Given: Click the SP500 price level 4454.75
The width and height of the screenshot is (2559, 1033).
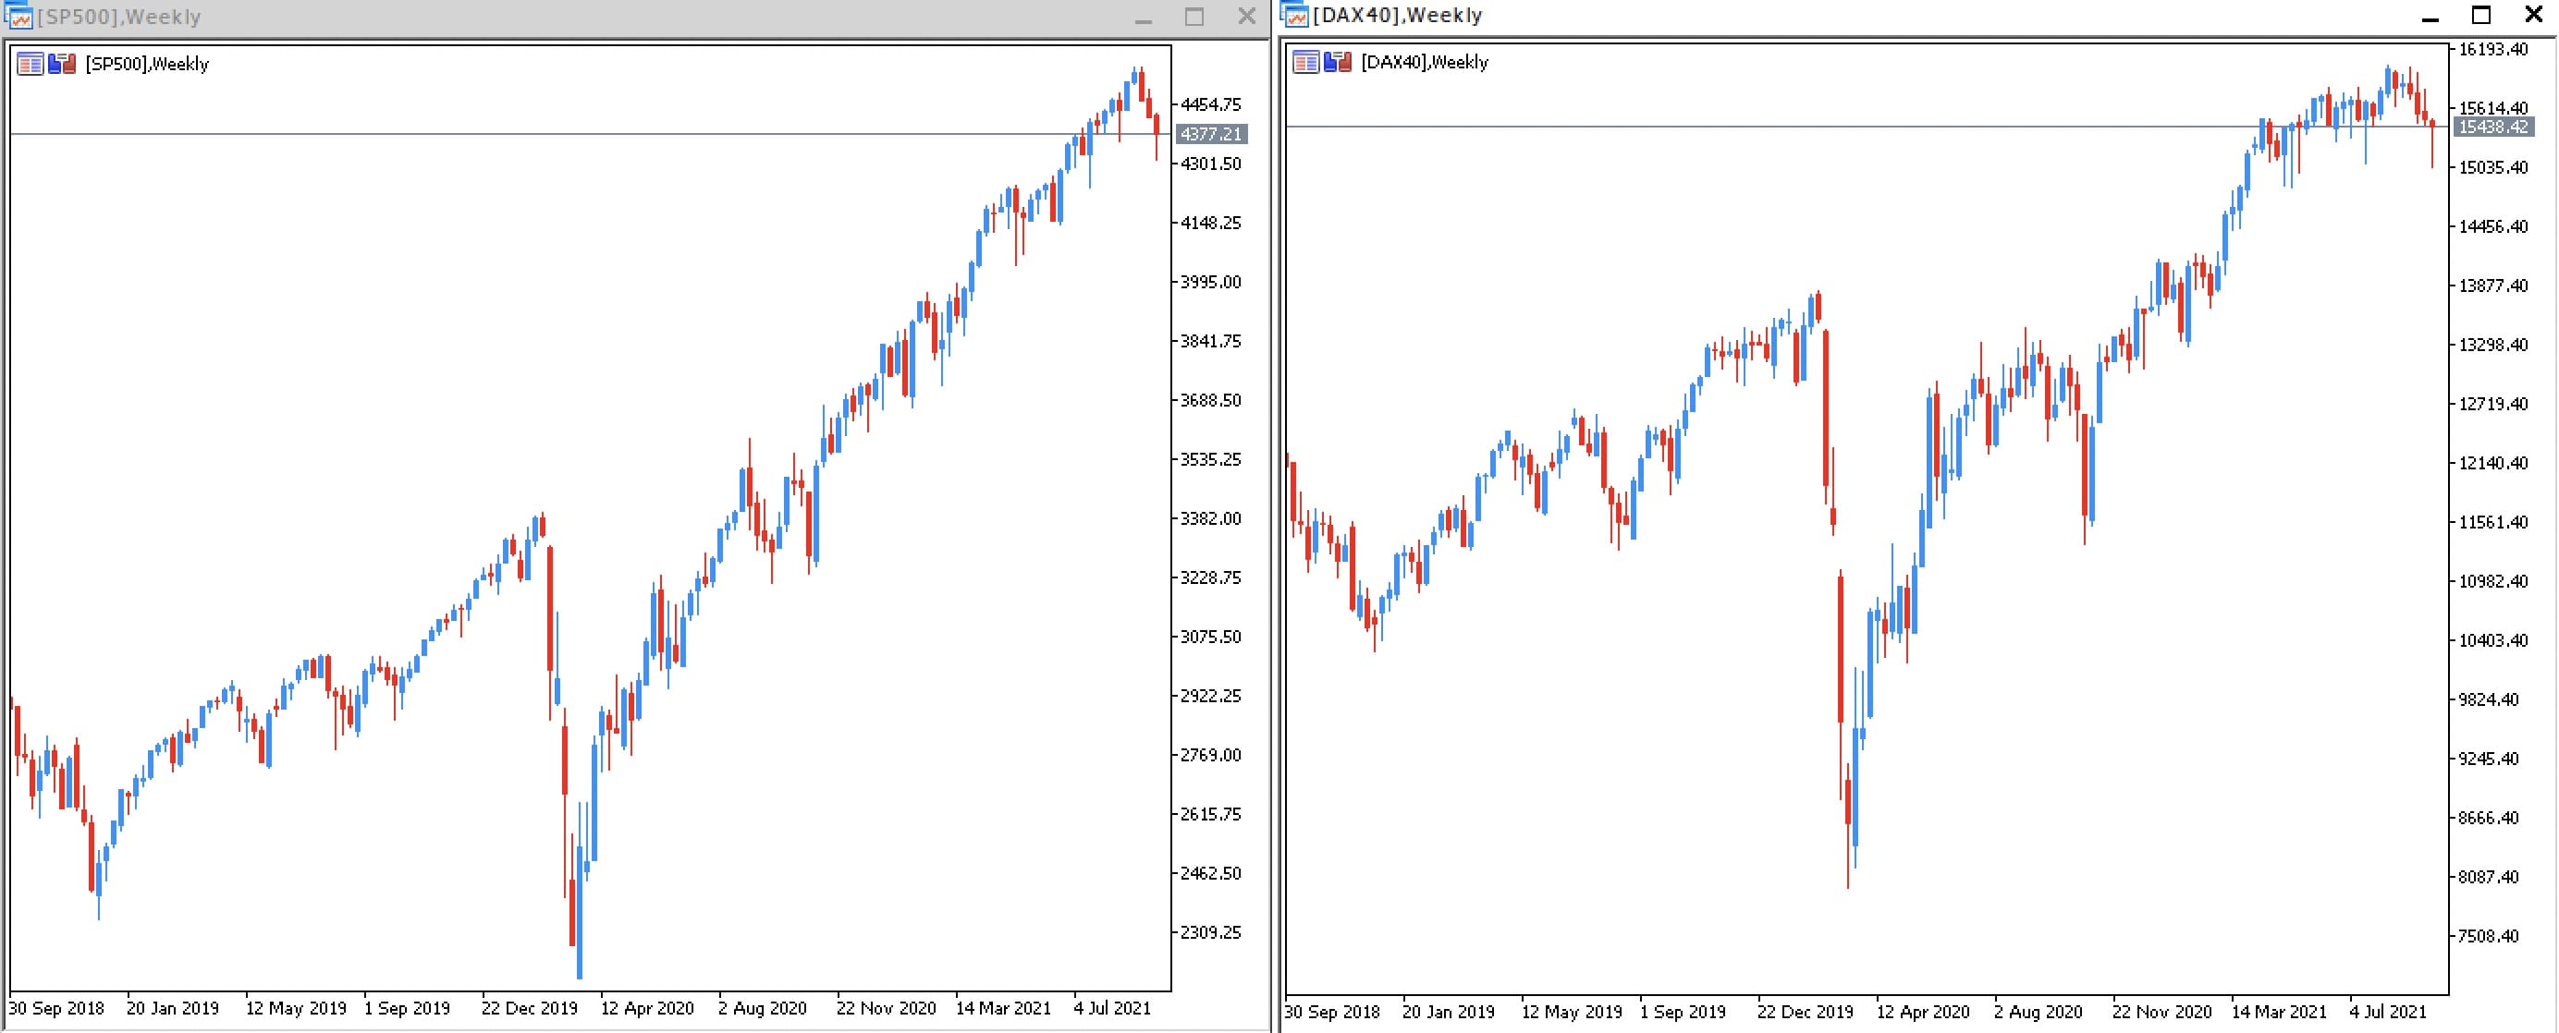Looking at the screenshot, I should [1210, 104].
